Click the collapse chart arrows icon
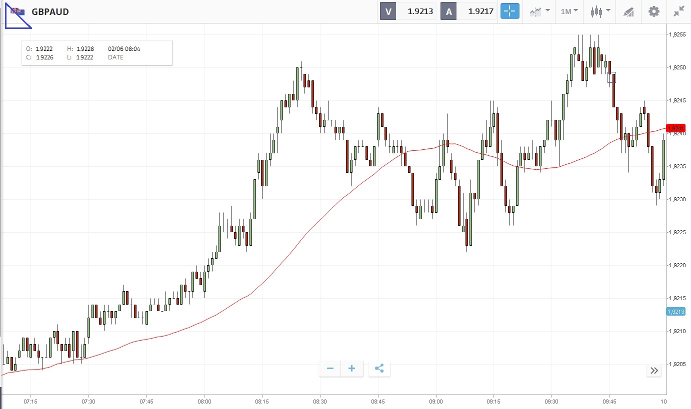Viewport: 691px width, 409px height. coord(678,11)
